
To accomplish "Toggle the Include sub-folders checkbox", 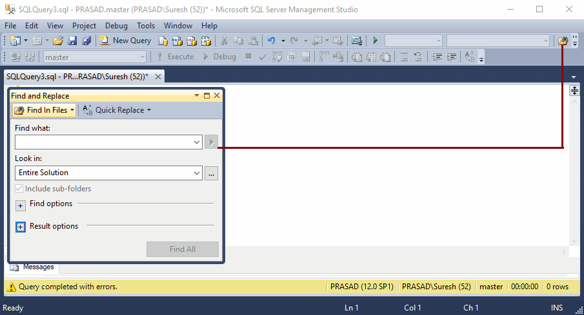I will (19, 189).
